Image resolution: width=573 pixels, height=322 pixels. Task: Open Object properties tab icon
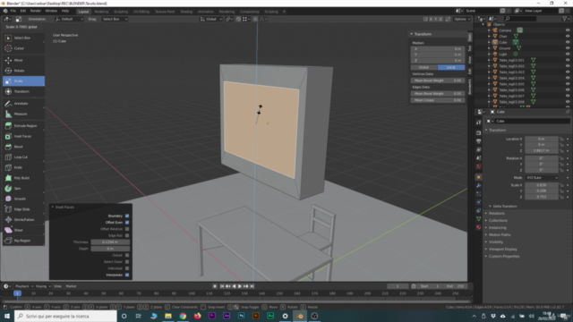(478, 177)
